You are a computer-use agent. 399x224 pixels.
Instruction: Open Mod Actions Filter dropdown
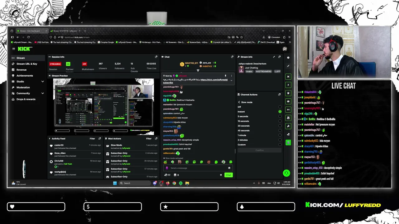pyautogui.click(x=149, y=139)
